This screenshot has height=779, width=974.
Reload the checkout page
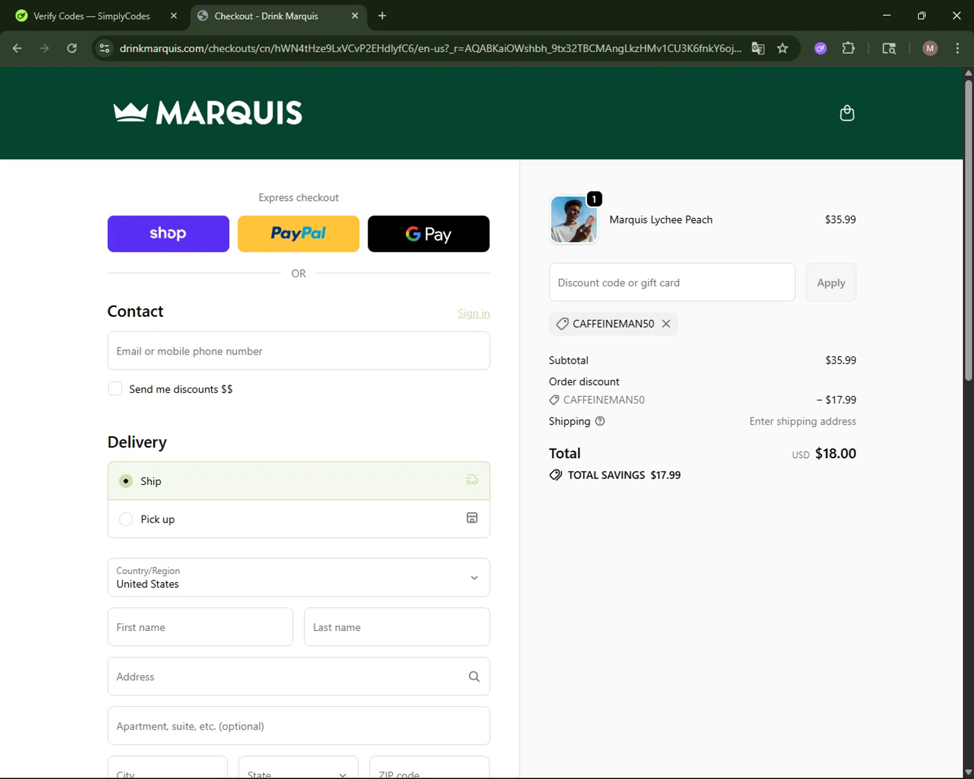[x=72, y=48]
